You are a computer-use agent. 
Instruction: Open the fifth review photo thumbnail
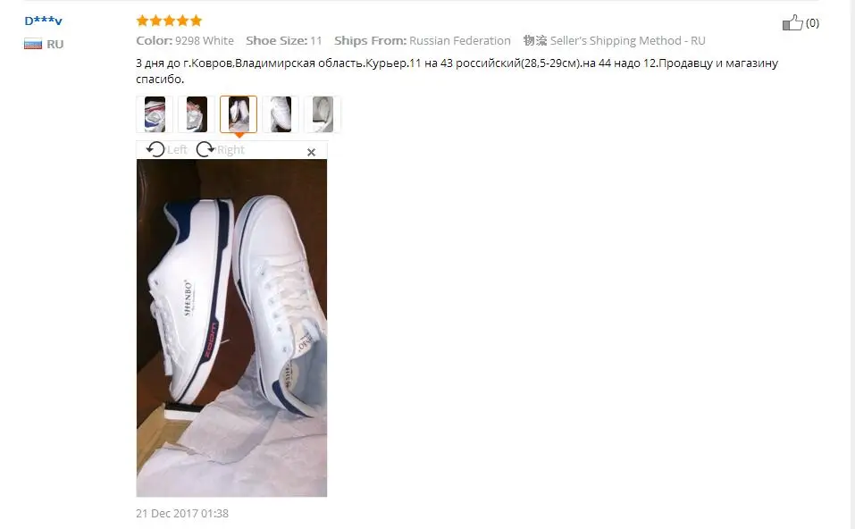click(323, 114)
